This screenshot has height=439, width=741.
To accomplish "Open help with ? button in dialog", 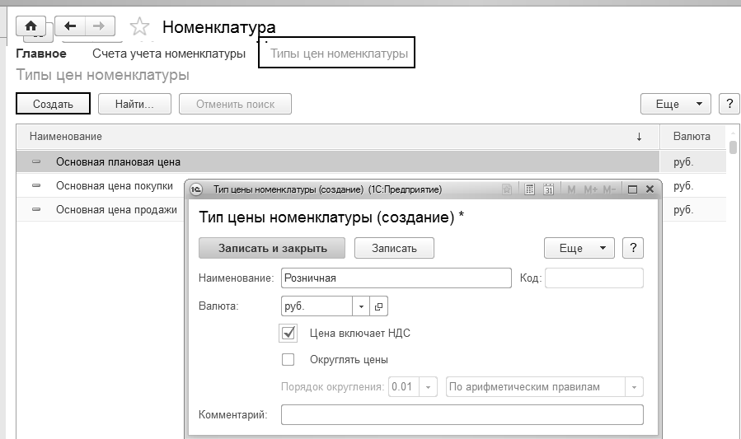I will pos(633,248).
